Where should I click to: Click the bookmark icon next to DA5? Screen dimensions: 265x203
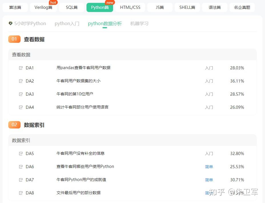point(21,154)
